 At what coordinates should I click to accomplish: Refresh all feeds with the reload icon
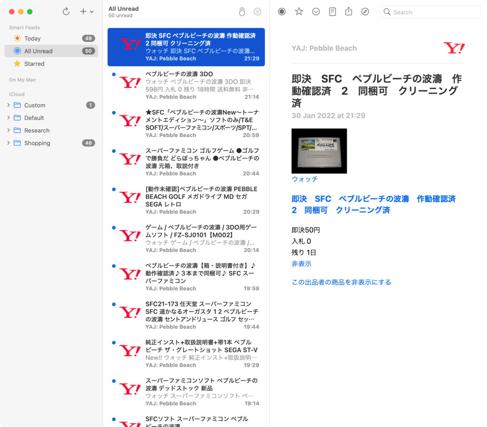pos(66,12)
